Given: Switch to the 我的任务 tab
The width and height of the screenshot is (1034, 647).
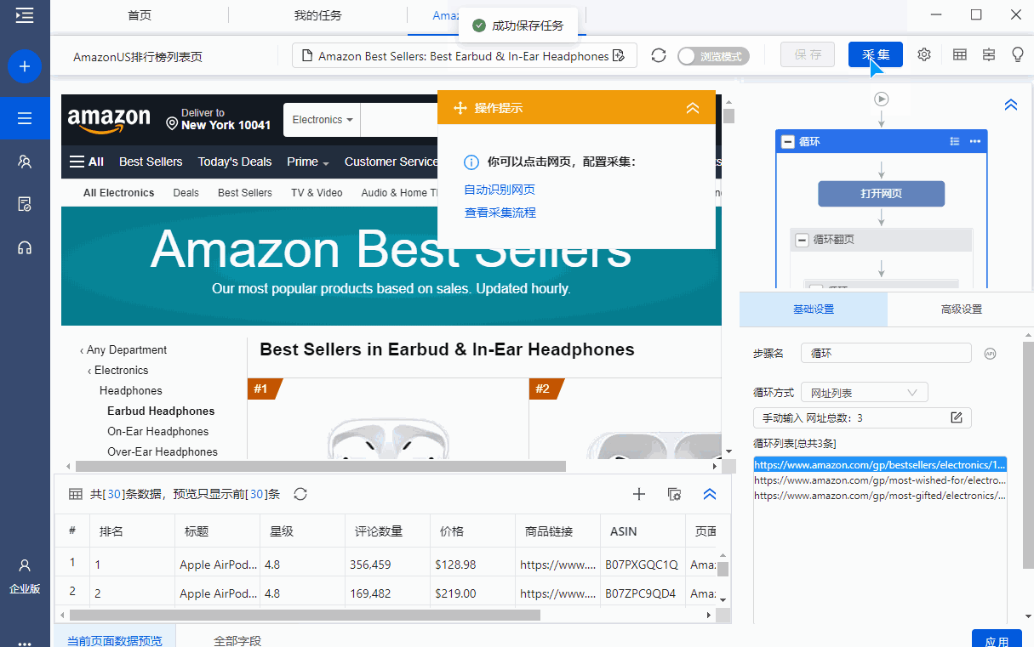Looking at the screenshot, I should pos(317,15).
